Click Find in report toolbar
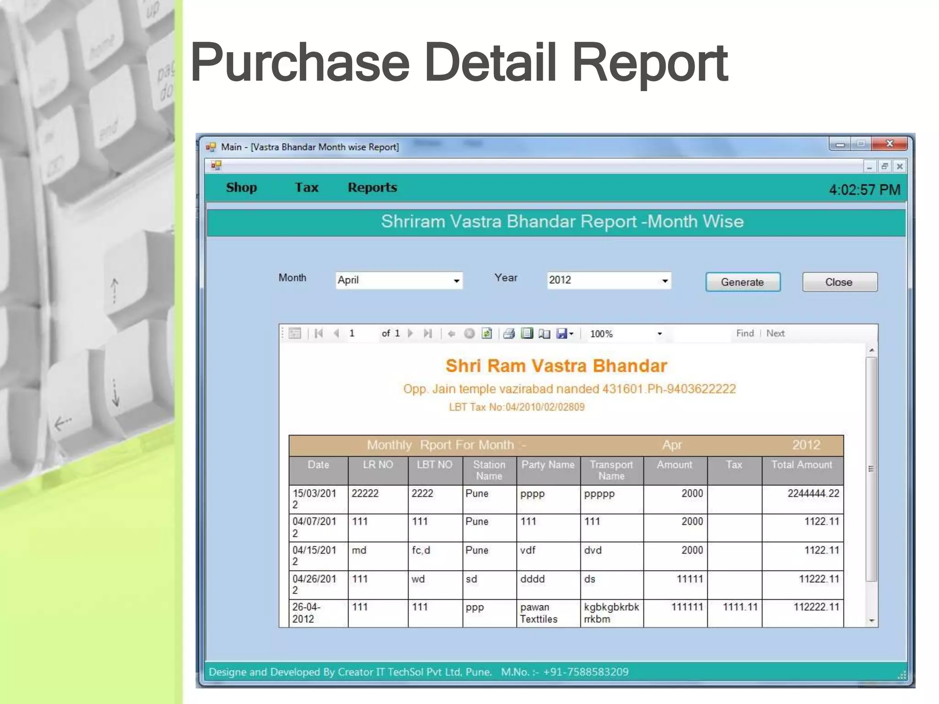This screenshot has height=704, width=939. pyautogui.click(x=745, y=333)
